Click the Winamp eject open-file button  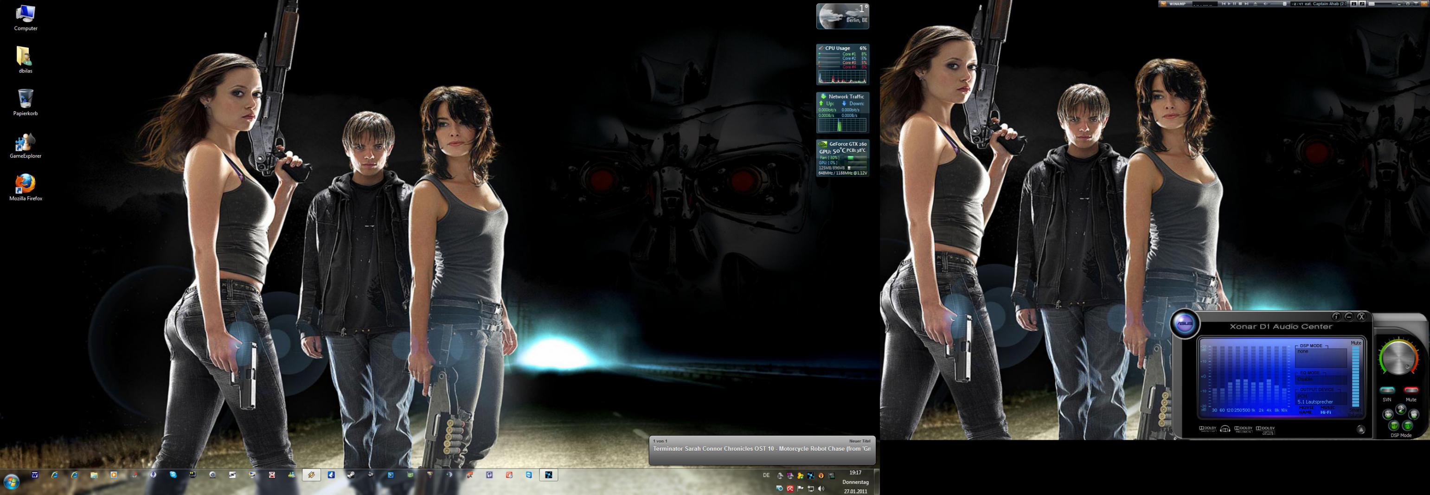pyautogui.click(x=1255, y=4)
